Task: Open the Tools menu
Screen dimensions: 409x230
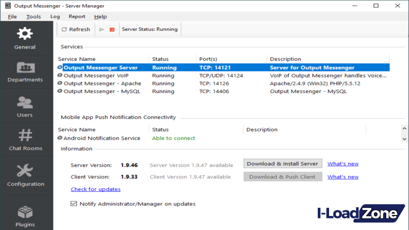Action: tap(34, 16)
